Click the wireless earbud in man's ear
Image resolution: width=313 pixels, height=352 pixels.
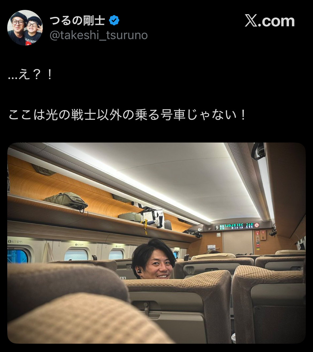click(x=140, y=271)
